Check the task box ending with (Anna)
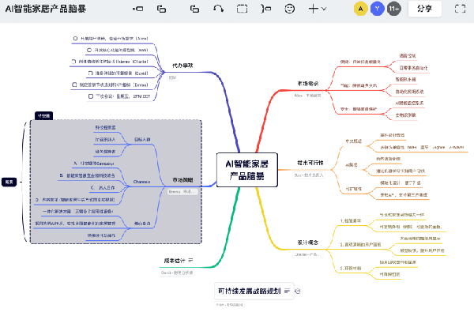The width and height of the screenshot is (474, 316). [x=75, y=37]
